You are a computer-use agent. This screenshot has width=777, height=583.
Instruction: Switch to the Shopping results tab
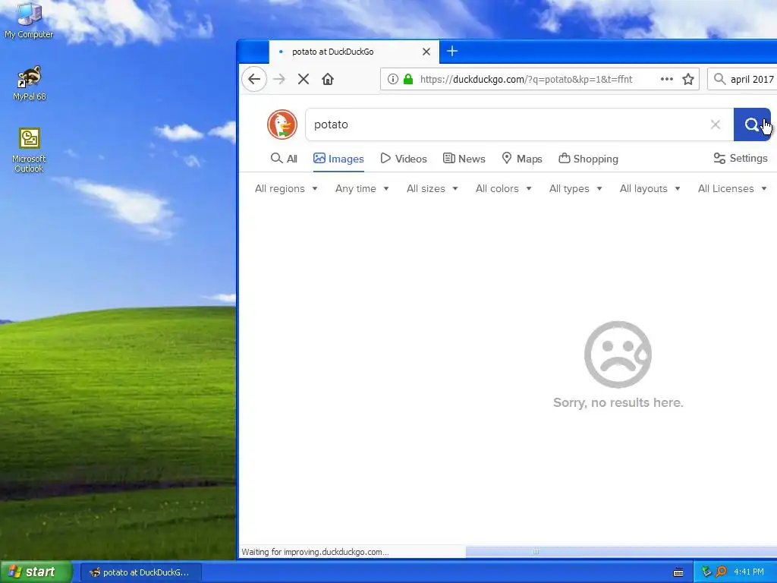tap(588, 159)
